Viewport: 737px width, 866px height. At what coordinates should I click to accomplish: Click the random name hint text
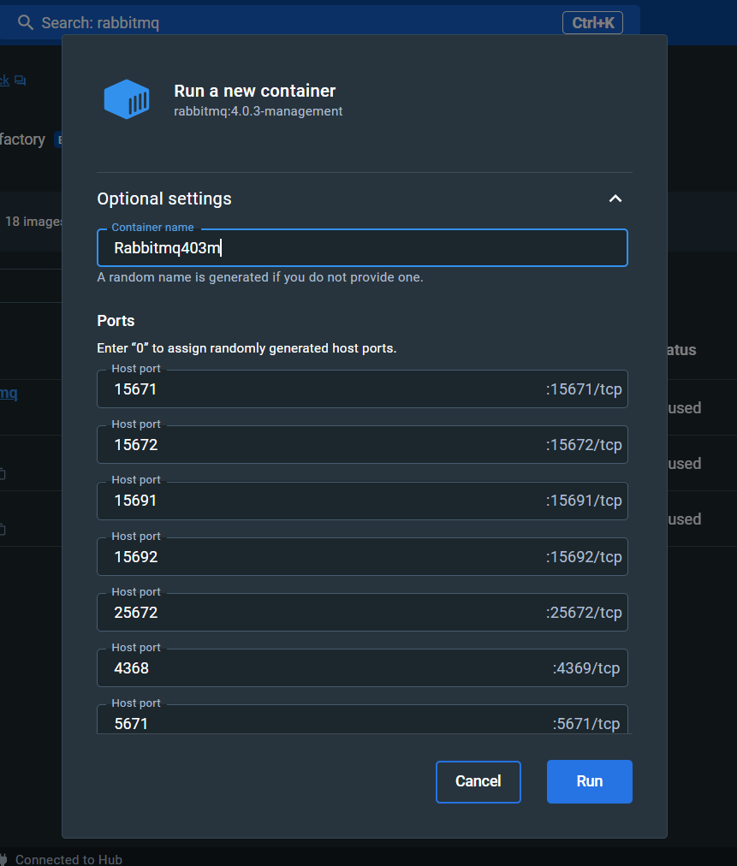(x=259, y=276)
